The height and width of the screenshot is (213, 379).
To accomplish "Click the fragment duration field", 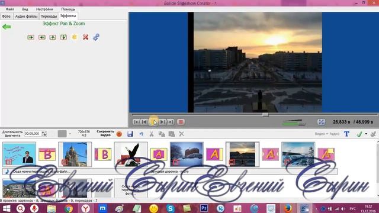I will click(33, 134).
